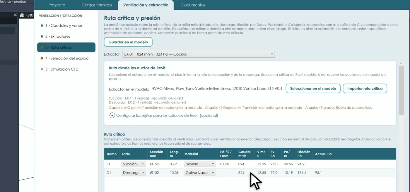Click the Guardar en el modelo button
Viewport: 410px width, 192px height.
(x=128, y=42)
